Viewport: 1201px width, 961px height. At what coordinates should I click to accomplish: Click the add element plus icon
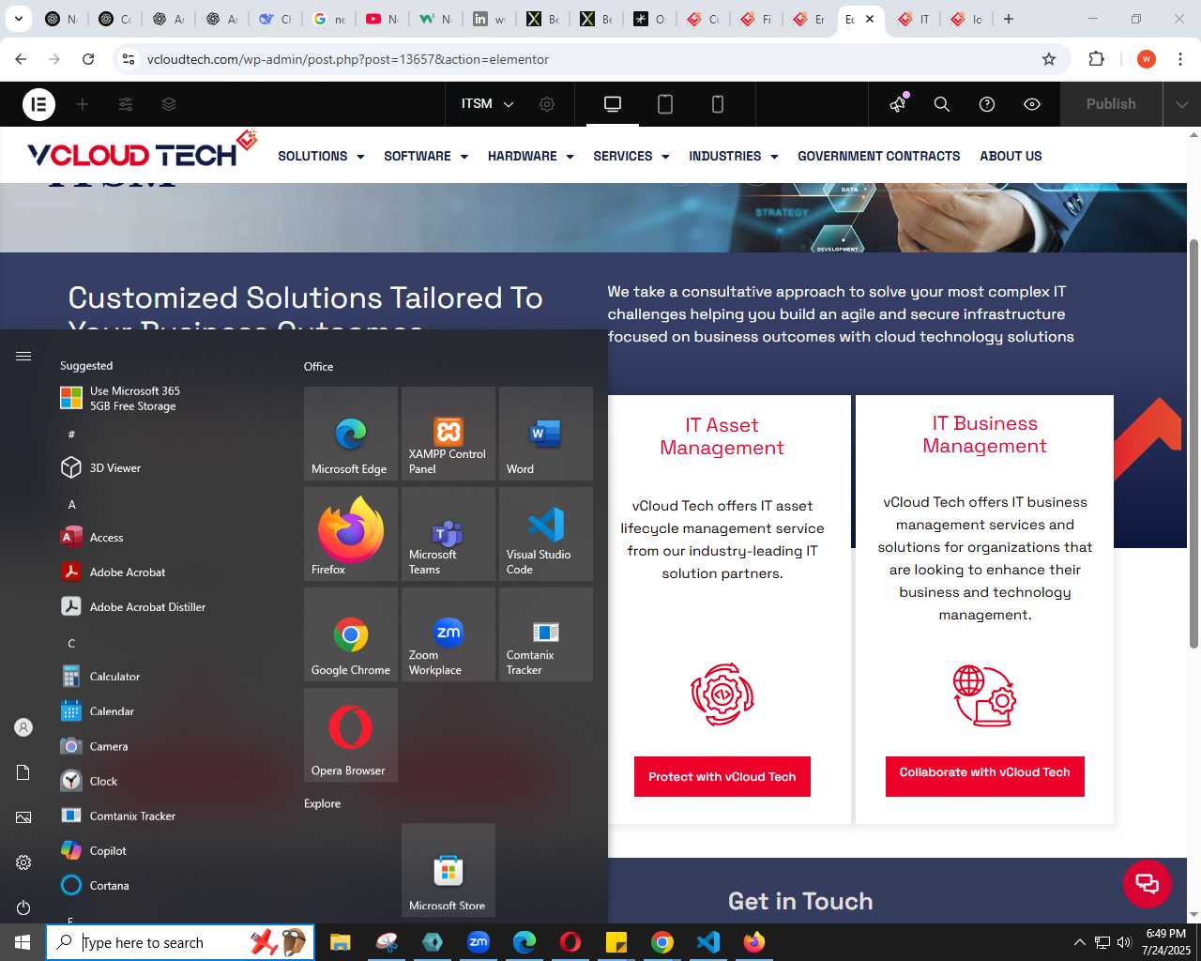[x=83, y=104]
